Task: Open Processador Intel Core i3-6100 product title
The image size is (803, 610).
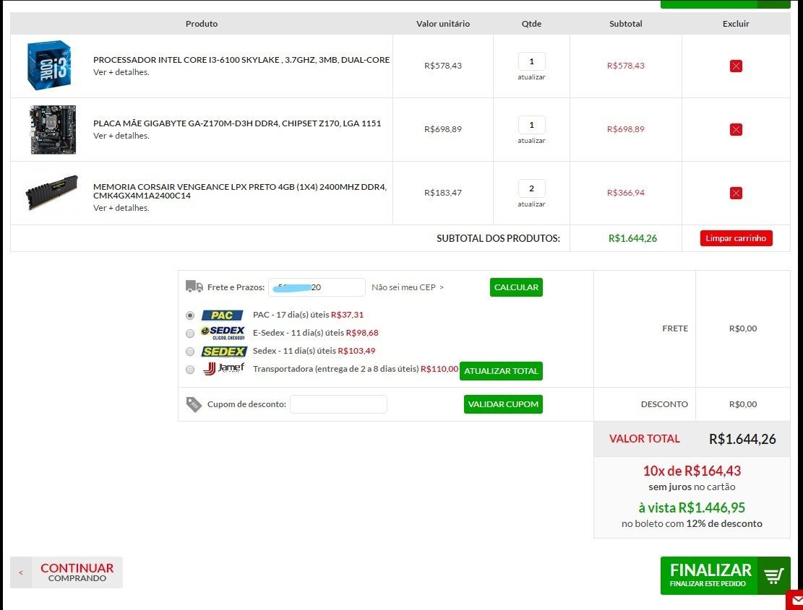Action: 241,60
